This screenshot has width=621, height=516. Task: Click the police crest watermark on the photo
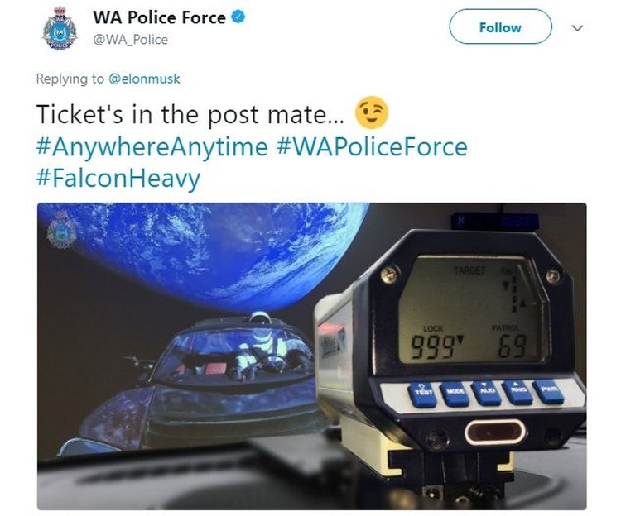[62, 230]
